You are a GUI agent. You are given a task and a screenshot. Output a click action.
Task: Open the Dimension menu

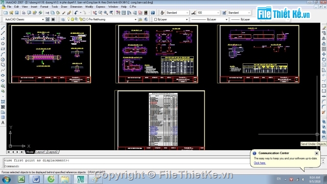coord(76,7)
